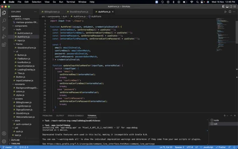Close the AuthForm.js tab
The width and height of the screenshot is (238, 149).
tap(113, 12)
